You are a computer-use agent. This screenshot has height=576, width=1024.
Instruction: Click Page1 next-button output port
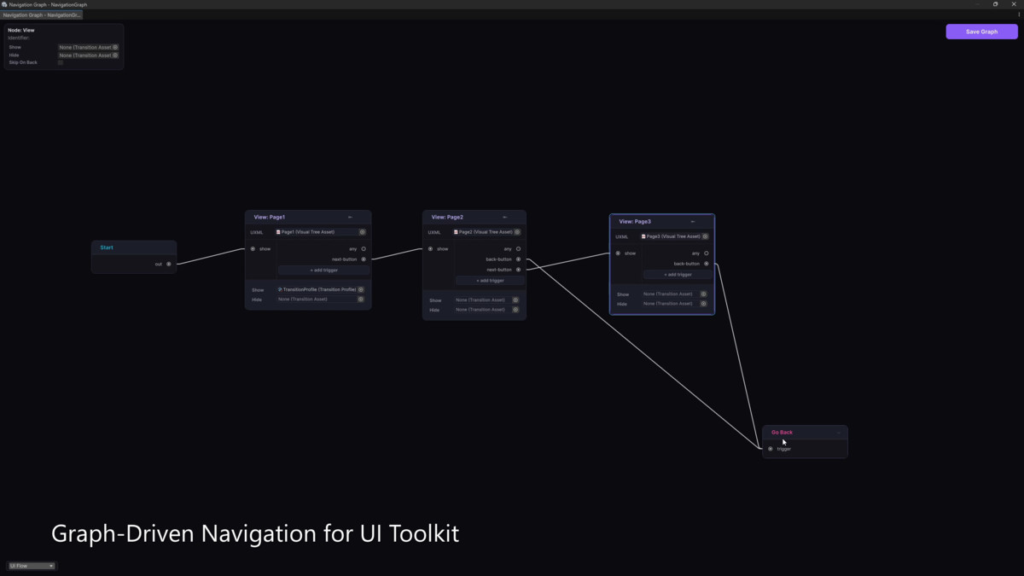pyautogui.click(x=364, y=259)
